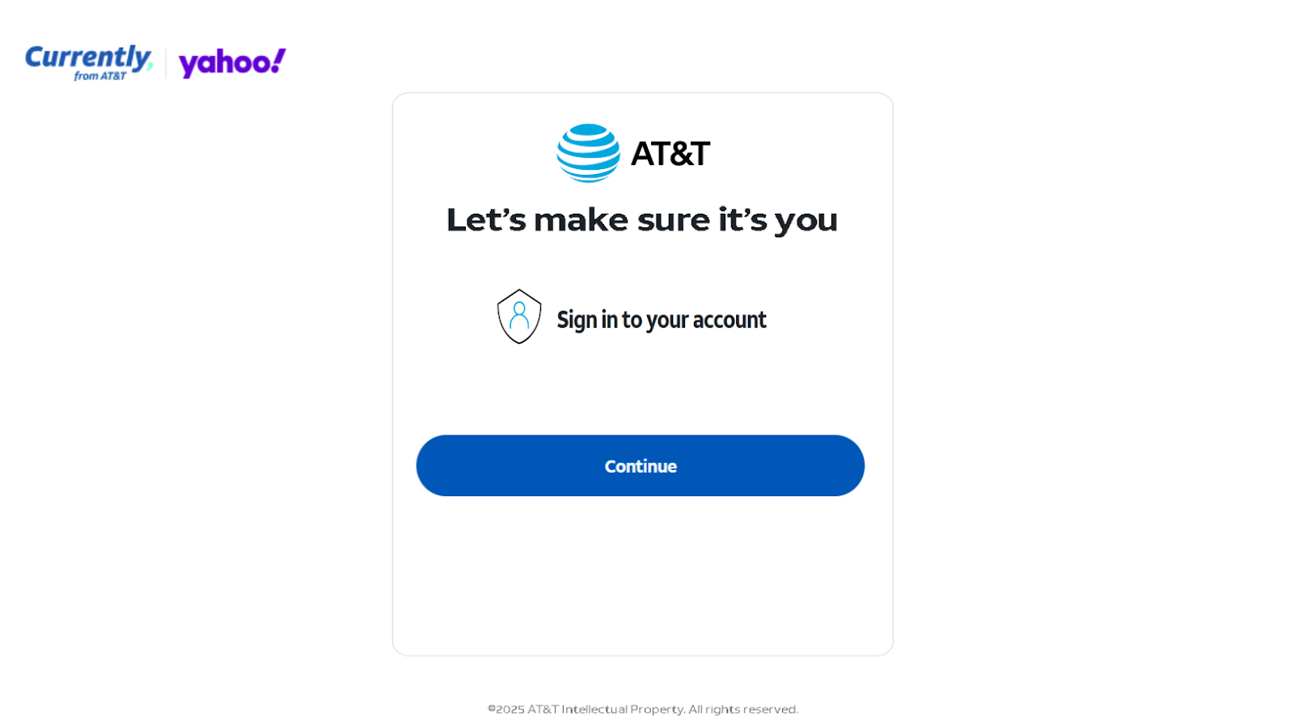Screen dimensions: 1294x725
Task: Click the empty card area below Continue button
Action: tap(642, 574)
